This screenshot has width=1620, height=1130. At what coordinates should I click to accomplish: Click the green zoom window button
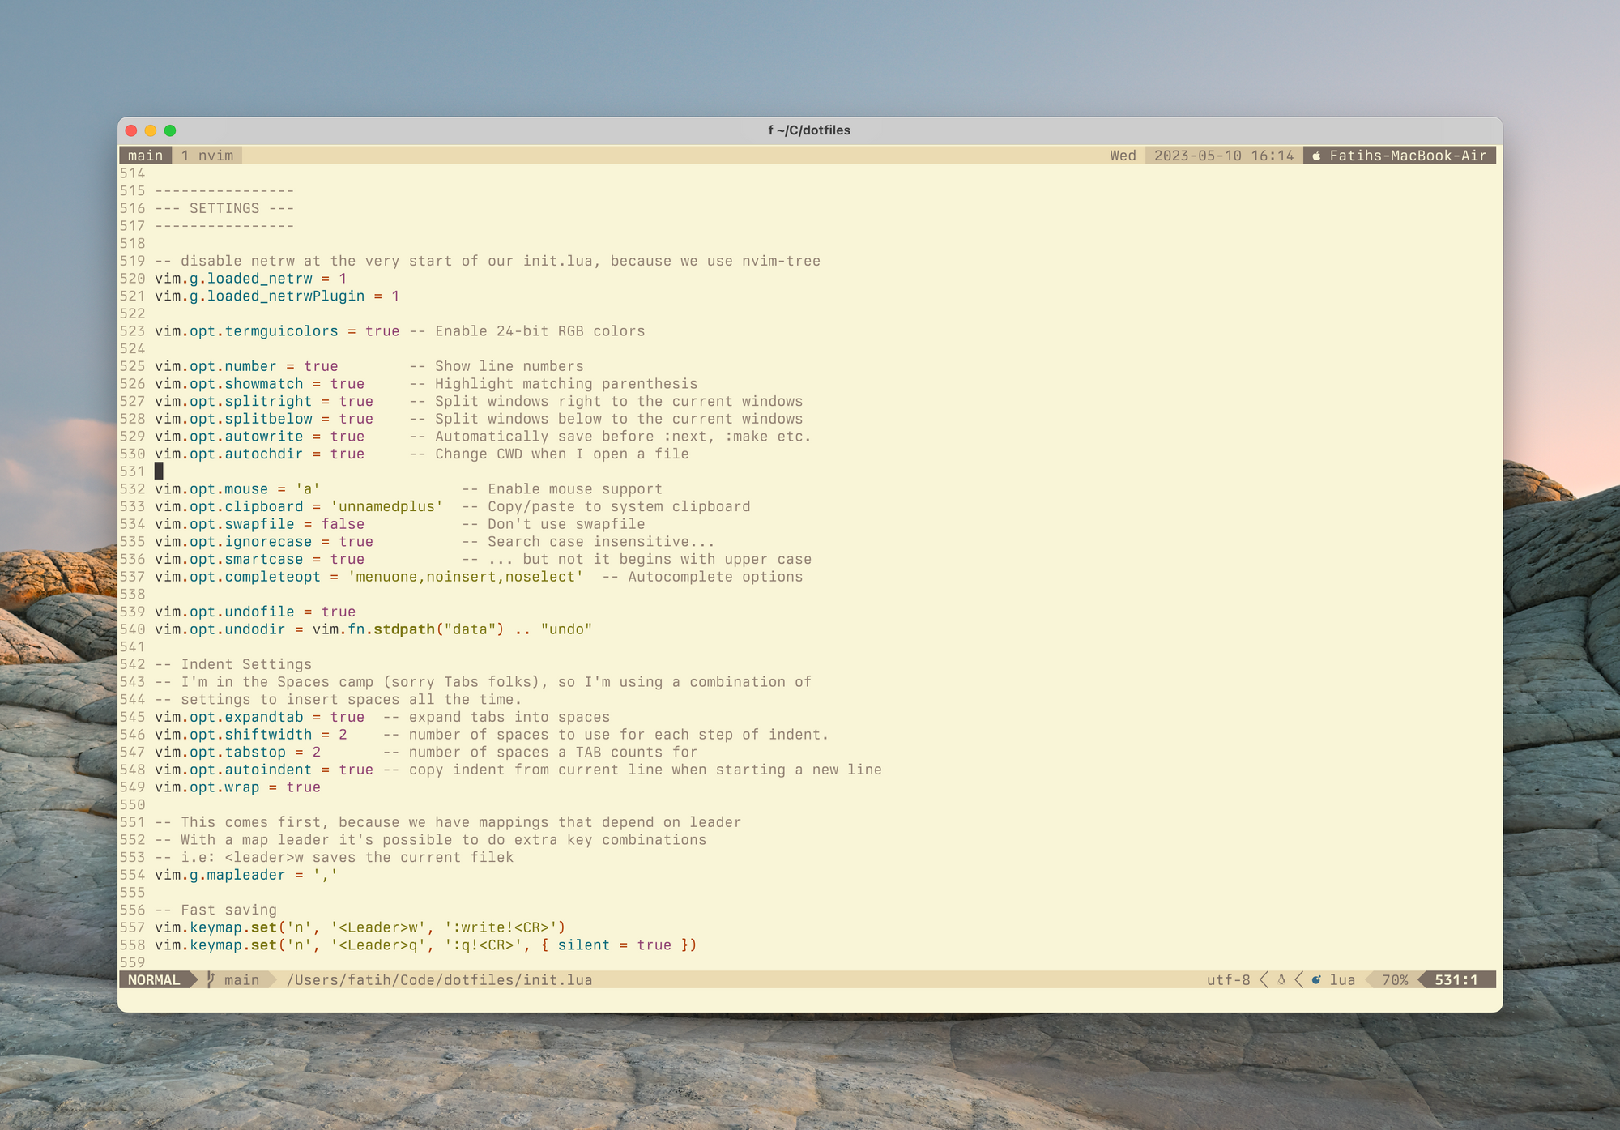[x=170, y=130]
